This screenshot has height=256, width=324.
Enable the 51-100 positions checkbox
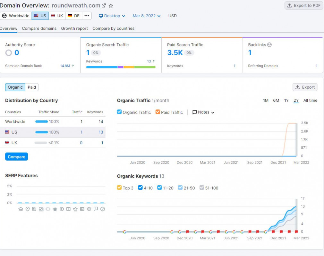click(x=201, y=188)
